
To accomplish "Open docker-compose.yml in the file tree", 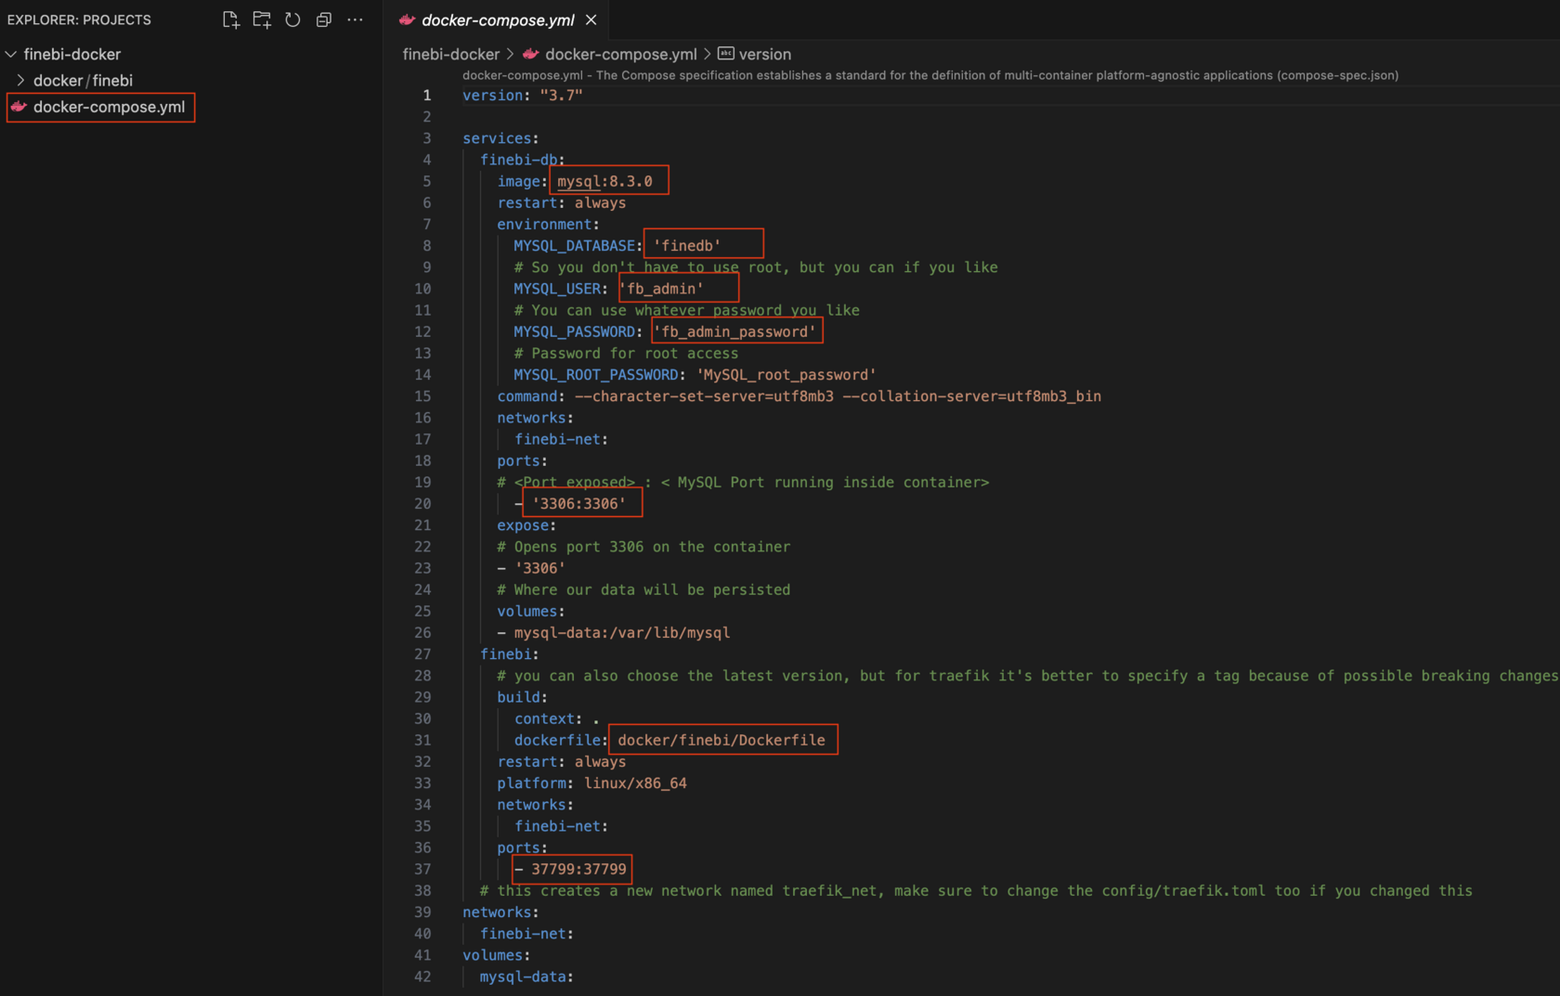I will pos(109,107).
